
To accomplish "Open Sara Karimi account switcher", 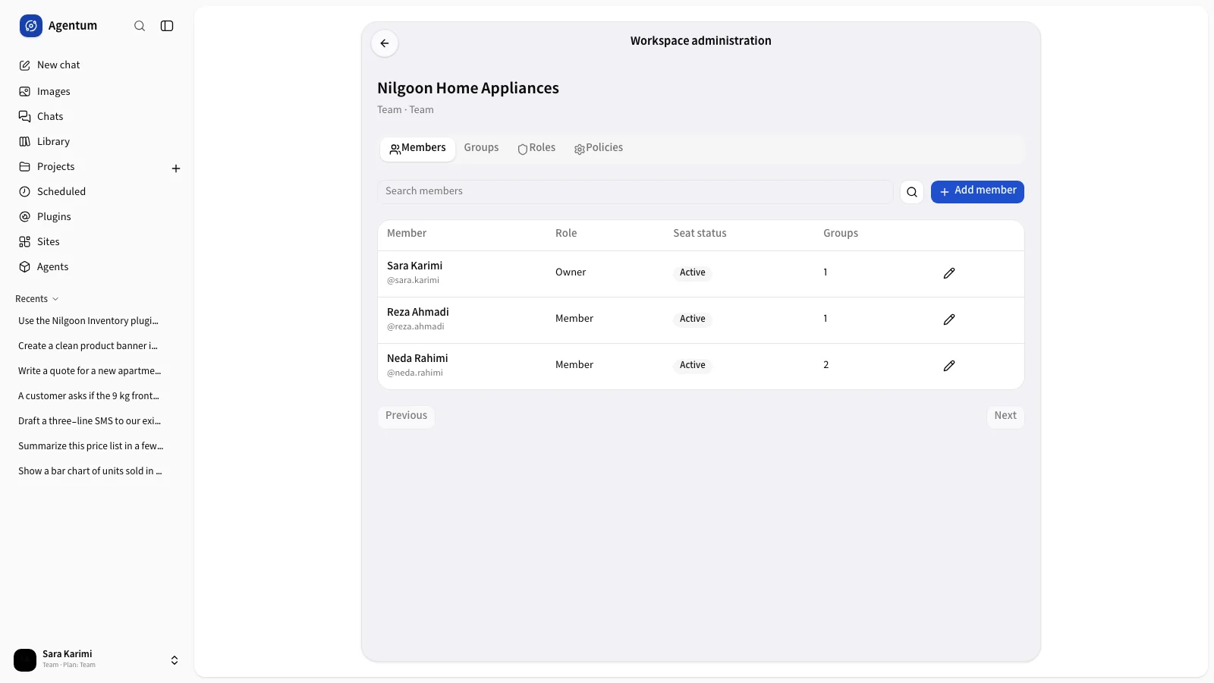I will pyautogui.click(x=97, y=659).
